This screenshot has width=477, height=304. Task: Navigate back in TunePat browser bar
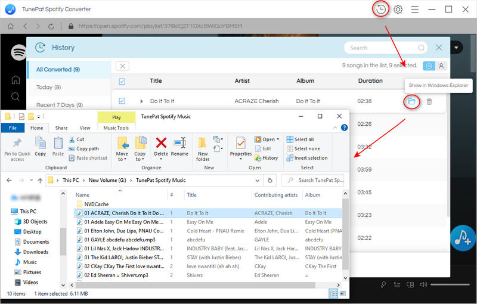(25, 26)
